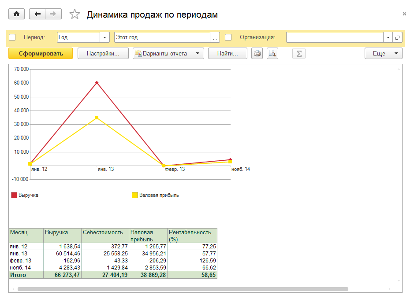Click the red Выручка legend swatch
The height and width of the screenshot is (299, 414).
pos(14,195)
